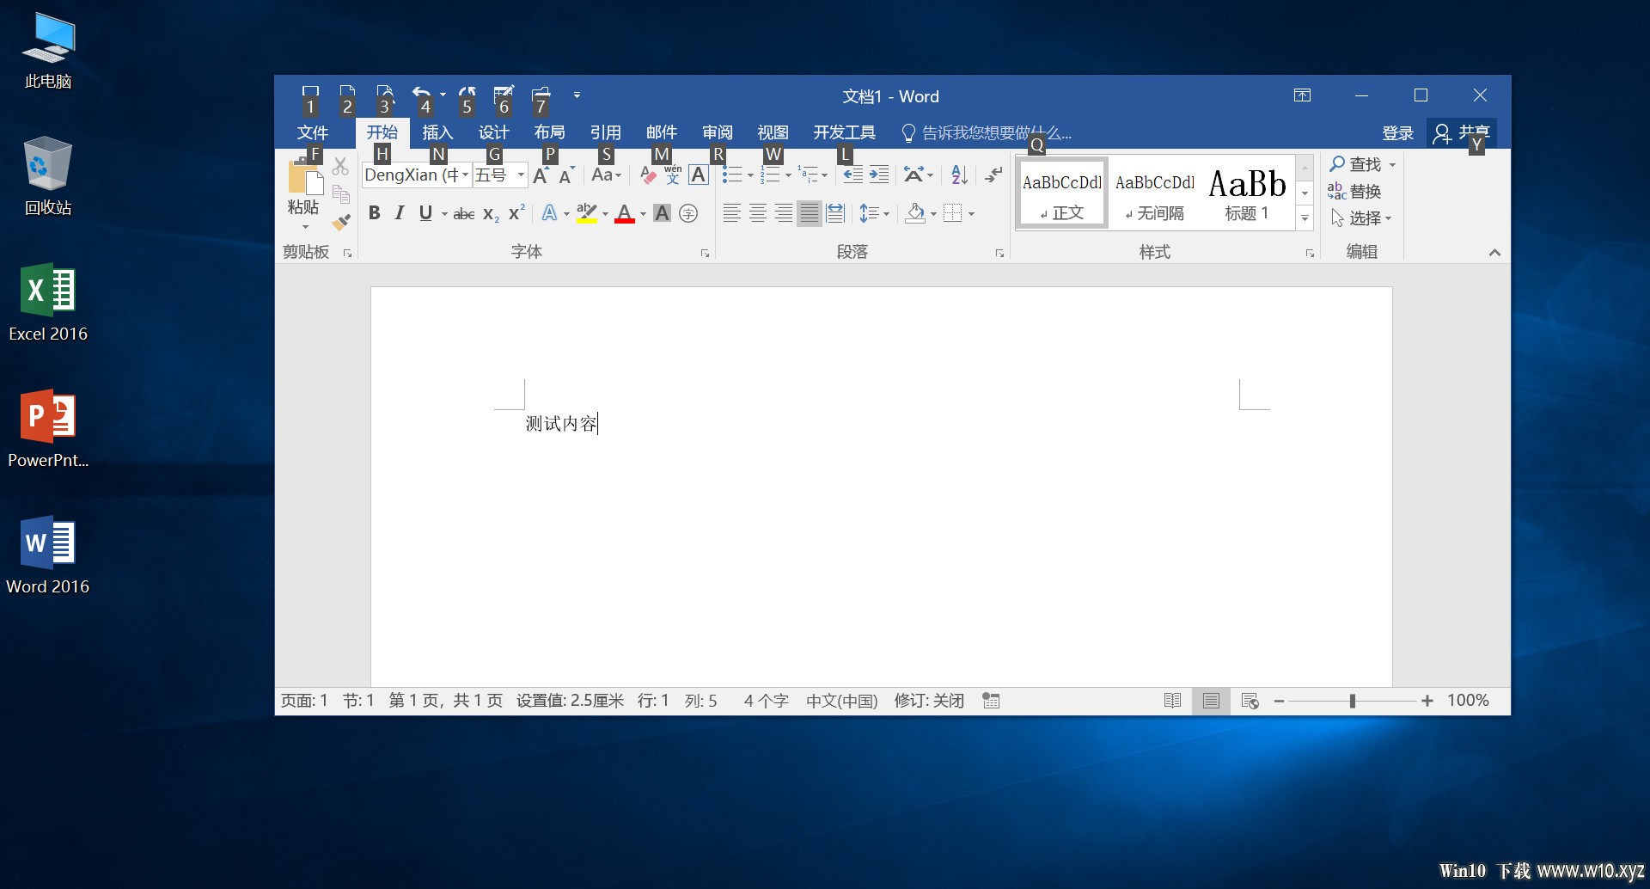Click the Undo arrow in quick access
1650x889 pixels.
coord(421,94)
